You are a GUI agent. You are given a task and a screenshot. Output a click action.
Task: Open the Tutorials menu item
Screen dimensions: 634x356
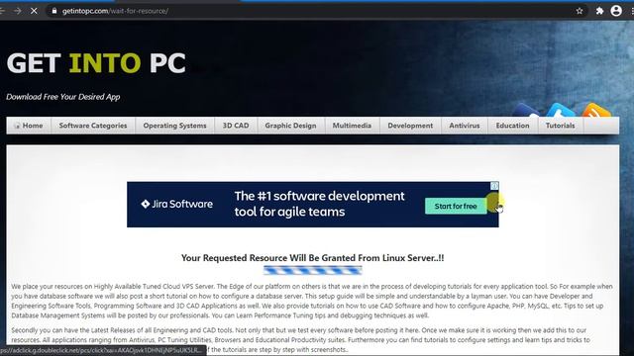pos(561,126)
